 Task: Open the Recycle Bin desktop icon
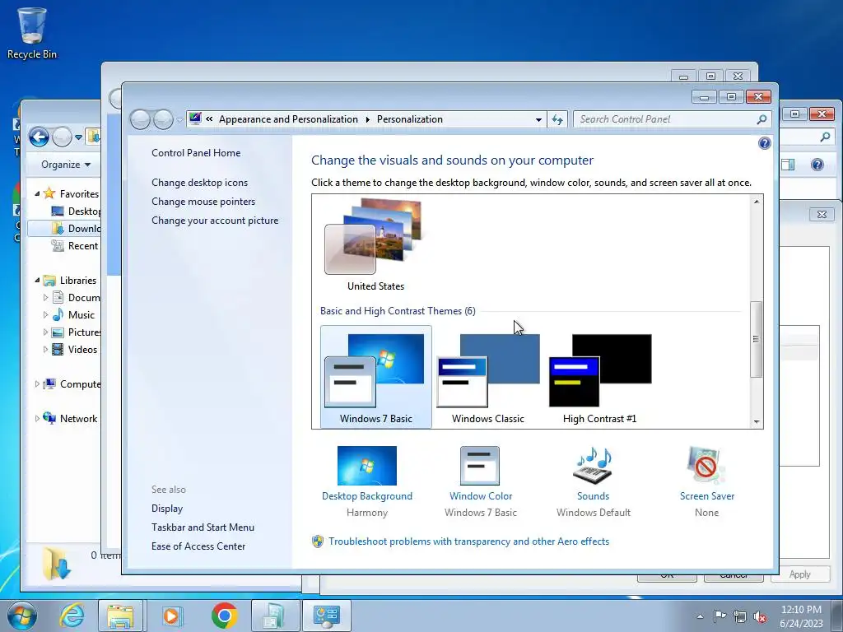pyautogui.click(x=32, y=33)
